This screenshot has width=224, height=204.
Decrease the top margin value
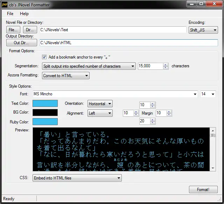153,107
